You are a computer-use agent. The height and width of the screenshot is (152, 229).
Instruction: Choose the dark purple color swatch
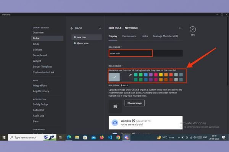coord(151,80)
